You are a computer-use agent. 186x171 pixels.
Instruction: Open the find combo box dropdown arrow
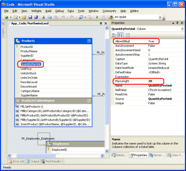[160, 17]
